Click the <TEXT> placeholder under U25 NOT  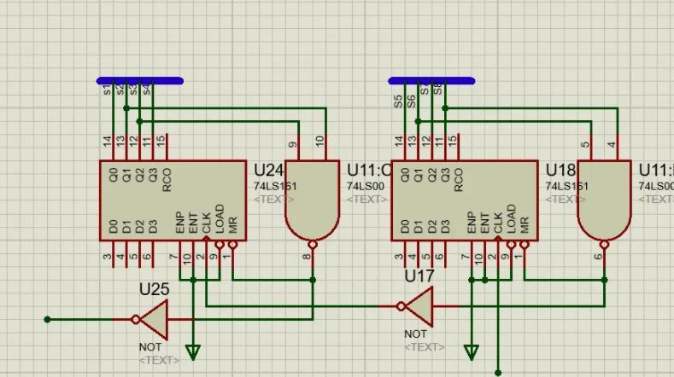tap(159, 360)
